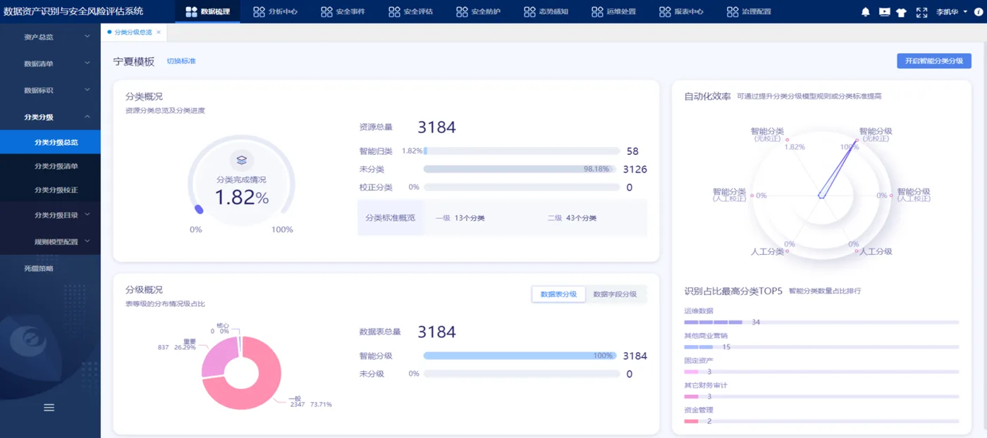Image resolution: width=987 pixels, height=438 pixels.
Task: Click the 安全防护 grid icon
Action: click(462, 11)
